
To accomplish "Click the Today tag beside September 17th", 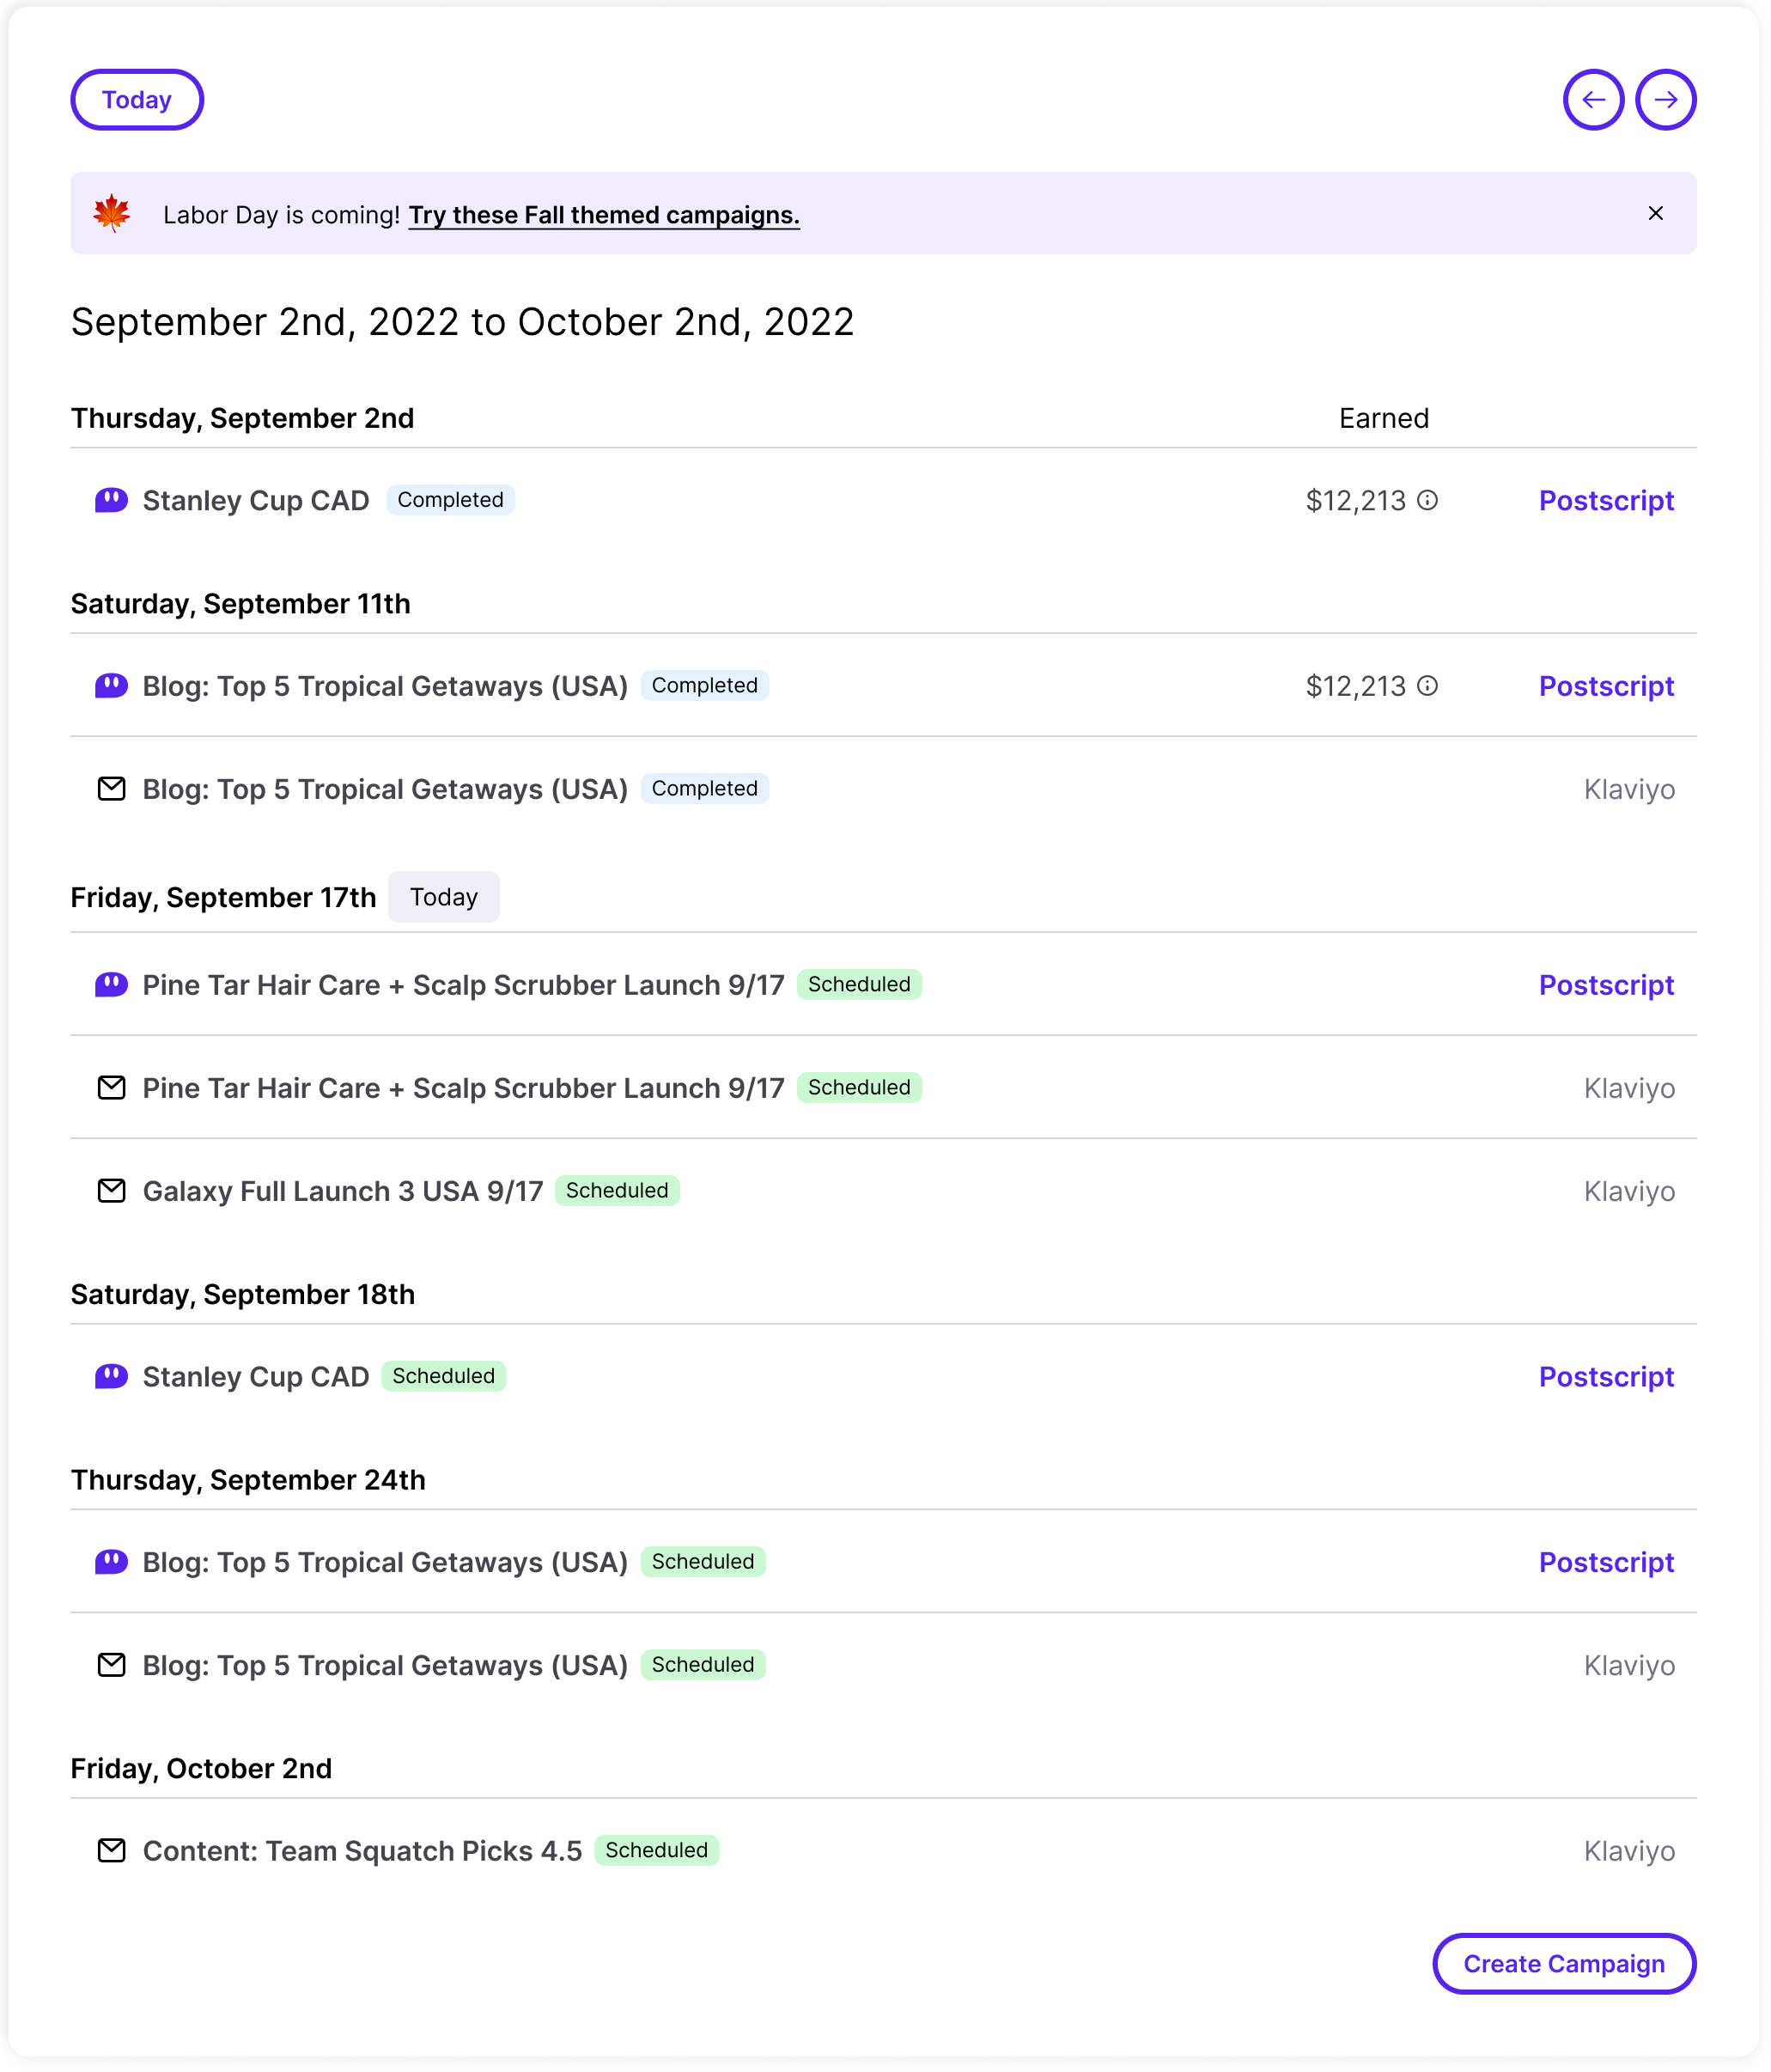I will click(x=444, y=897).
